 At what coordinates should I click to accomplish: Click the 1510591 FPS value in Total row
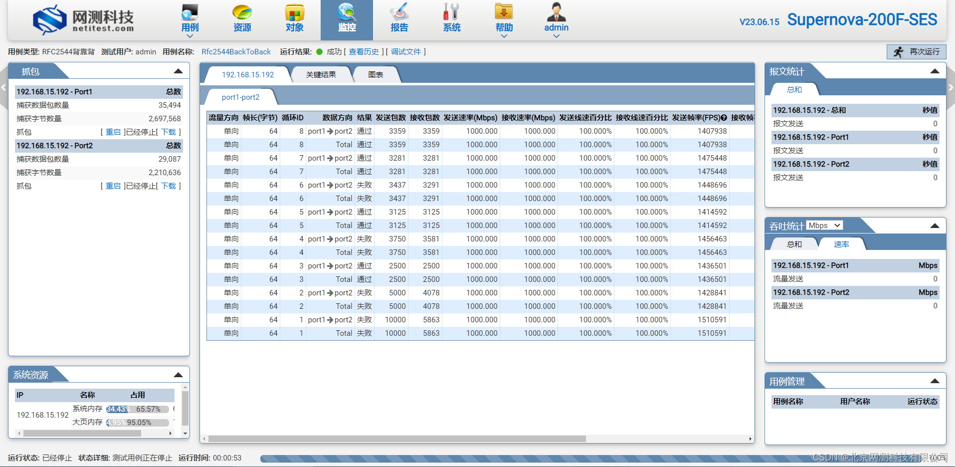coord(712,333)
